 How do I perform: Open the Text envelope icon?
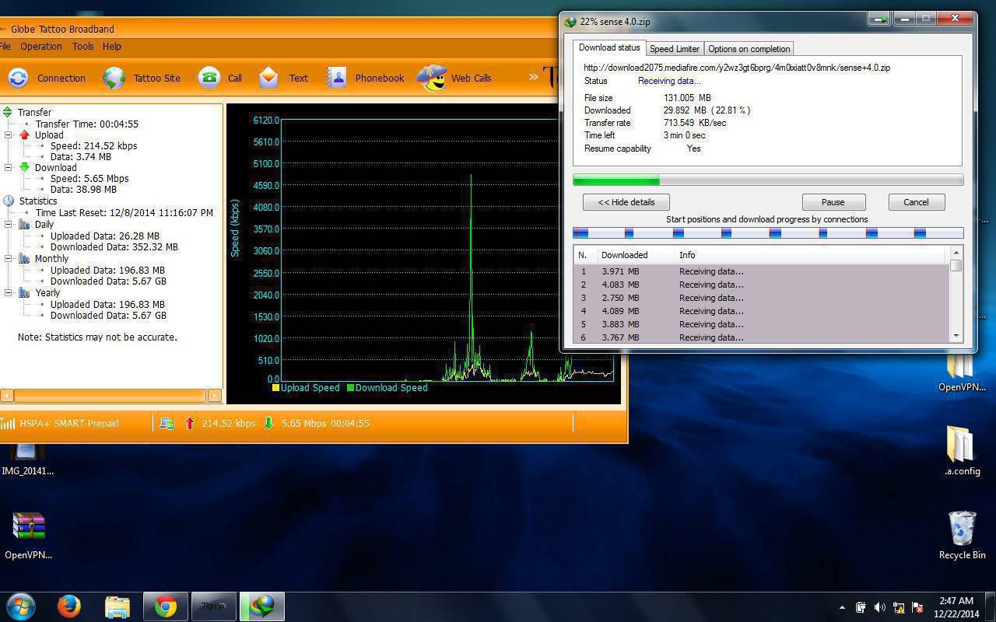268,78
